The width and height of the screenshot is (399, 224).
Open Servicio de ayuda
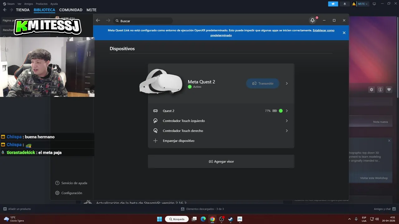[x=71, y=183]
